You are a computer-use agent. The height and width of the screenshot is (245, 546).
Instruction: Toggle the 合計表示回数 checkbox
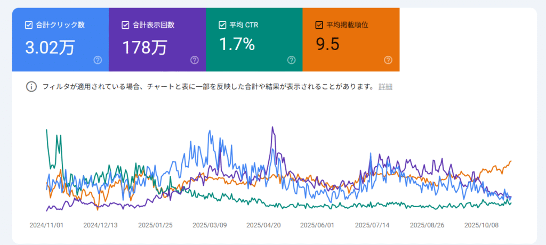pos(126,24)
